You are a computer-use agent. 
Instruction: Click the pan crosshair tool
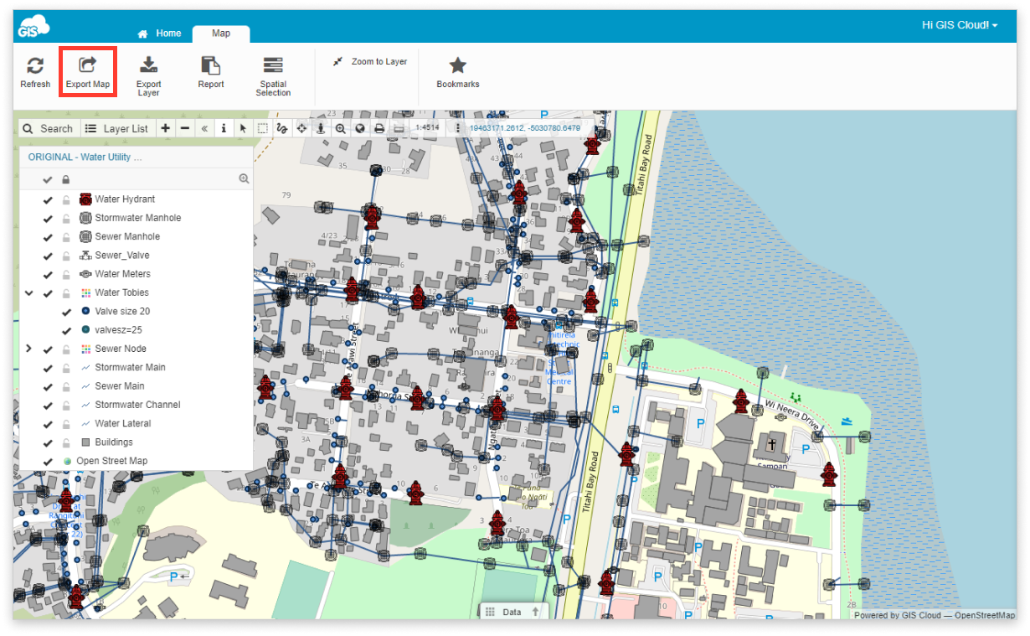point(301,127)
